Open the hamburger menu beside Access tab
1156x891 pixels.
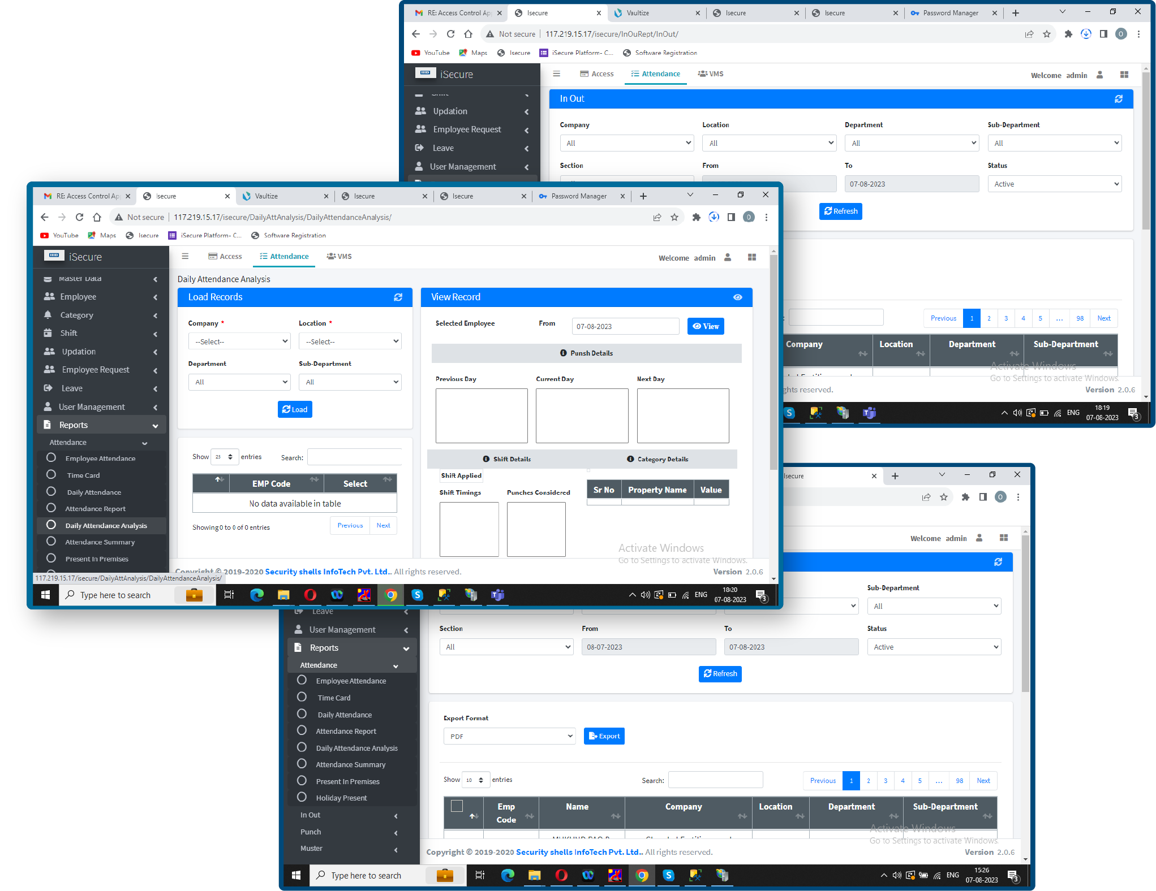point(185,257)
